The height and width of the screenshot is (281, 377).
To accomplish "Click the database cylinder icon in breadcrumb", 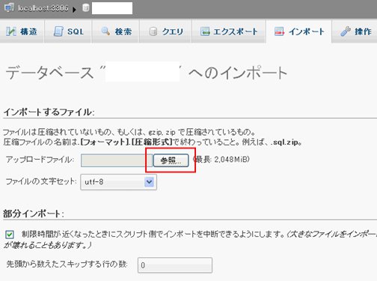I will 86,7.
